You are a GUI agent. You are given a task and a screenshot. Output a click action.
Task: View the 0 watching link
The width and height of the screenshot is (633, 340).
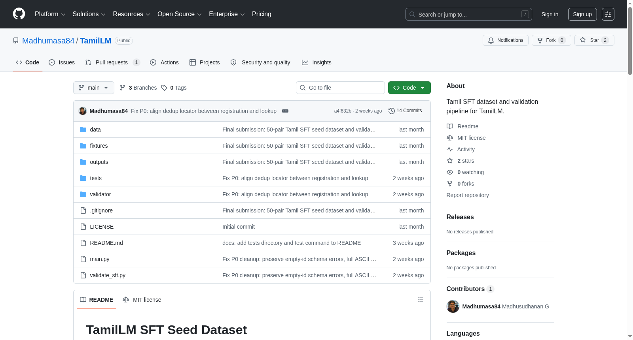tap(465, 172)
